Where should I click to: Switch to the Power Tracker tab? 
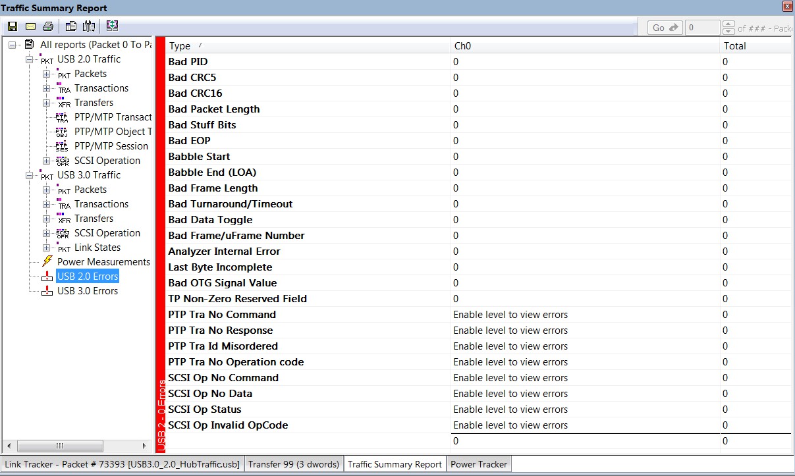(x=479, y=464)
